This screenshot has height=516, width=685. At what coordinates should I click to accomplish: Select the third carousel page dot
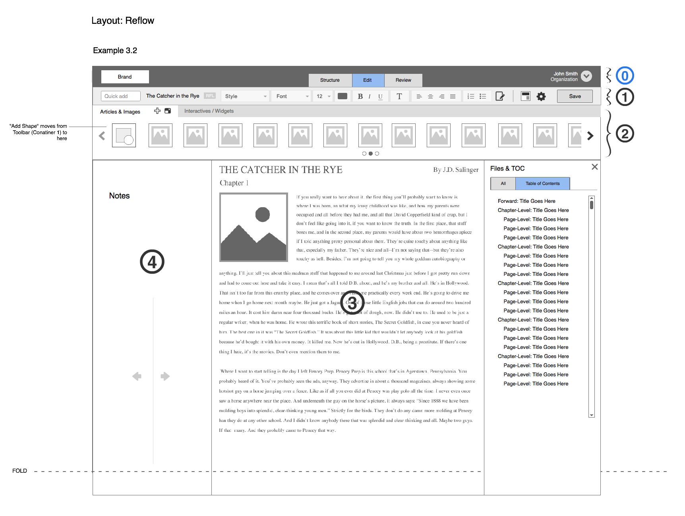(x=377, y=154)
